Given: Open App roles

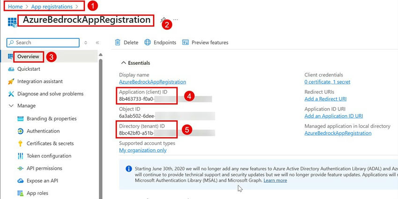Looking at the screenshot, I should pyautogui.click(x=37, y=193).
